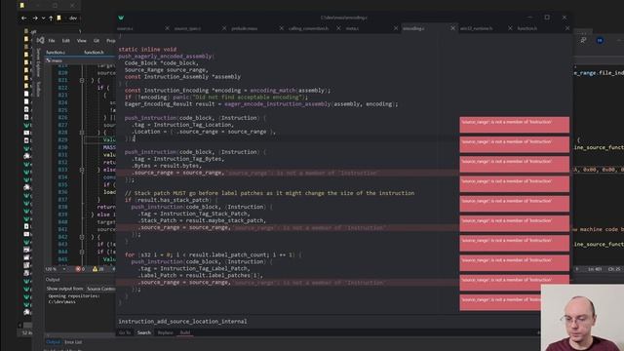
Task: Click the search field containing instruction_add_source_location_internal
Action: 329,321
